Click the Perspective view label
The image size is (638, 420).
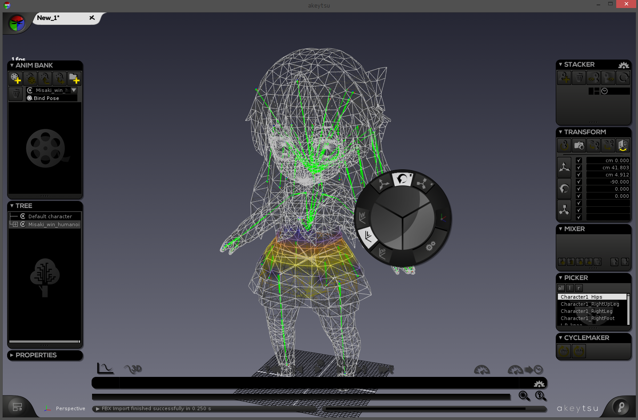point(70,408)
